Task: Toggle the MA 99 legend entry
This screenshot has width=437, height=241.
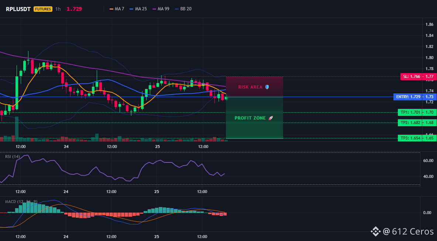Action: coord(161,9)
